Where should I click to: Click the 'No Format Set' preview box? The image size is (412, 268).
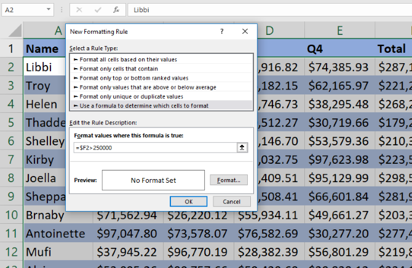153,180
